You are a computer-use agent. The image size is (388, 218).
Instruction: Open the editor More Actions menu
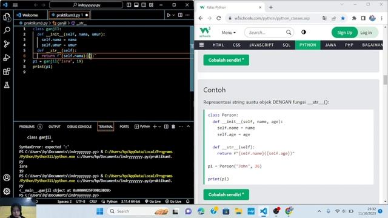click(x=187, y=15)
